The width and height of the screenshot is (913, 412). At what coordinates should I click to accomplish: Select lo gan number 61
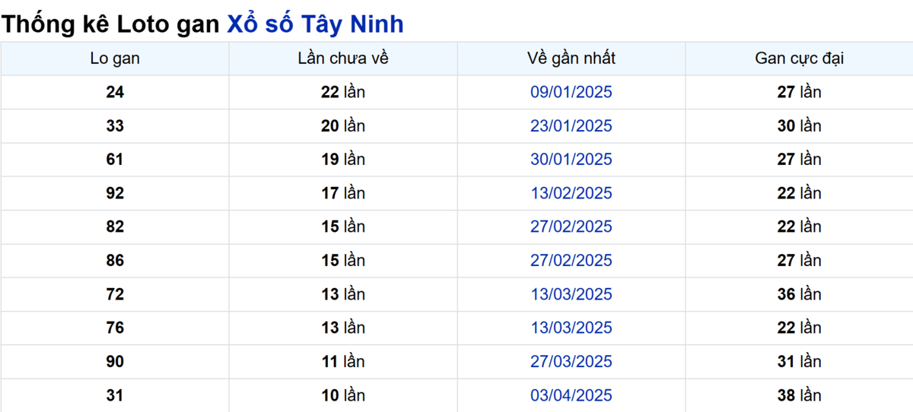click(115, 160)
